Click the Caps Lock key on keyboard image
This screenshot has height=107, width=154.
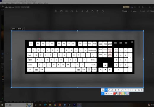click(31, 60)
